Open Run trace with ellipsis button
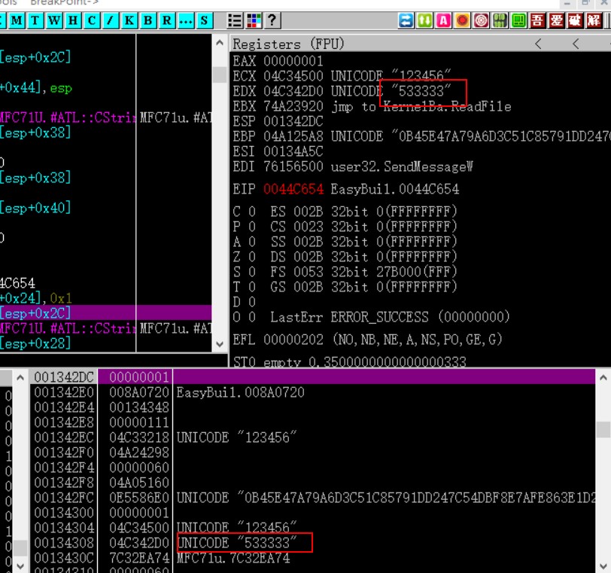 [x=185, y=20]
